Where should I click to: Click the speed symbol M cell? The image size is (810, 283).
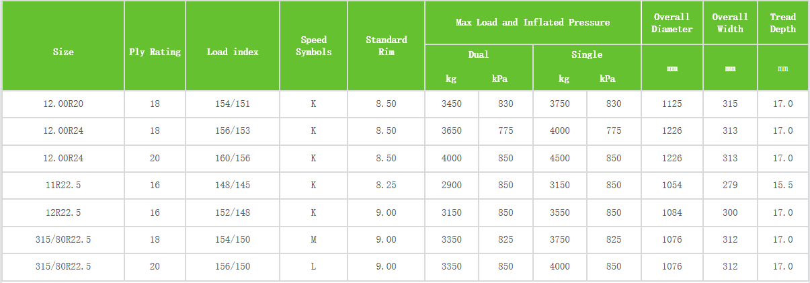pyautogui.click(x=313, y=239)
